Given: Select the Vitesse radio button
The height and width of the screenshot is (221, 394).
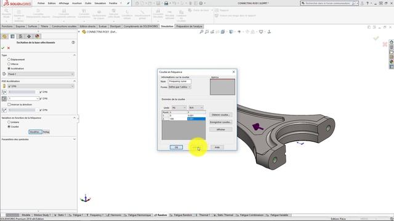Looking at the screenshot, I should (x=9, y=64).
